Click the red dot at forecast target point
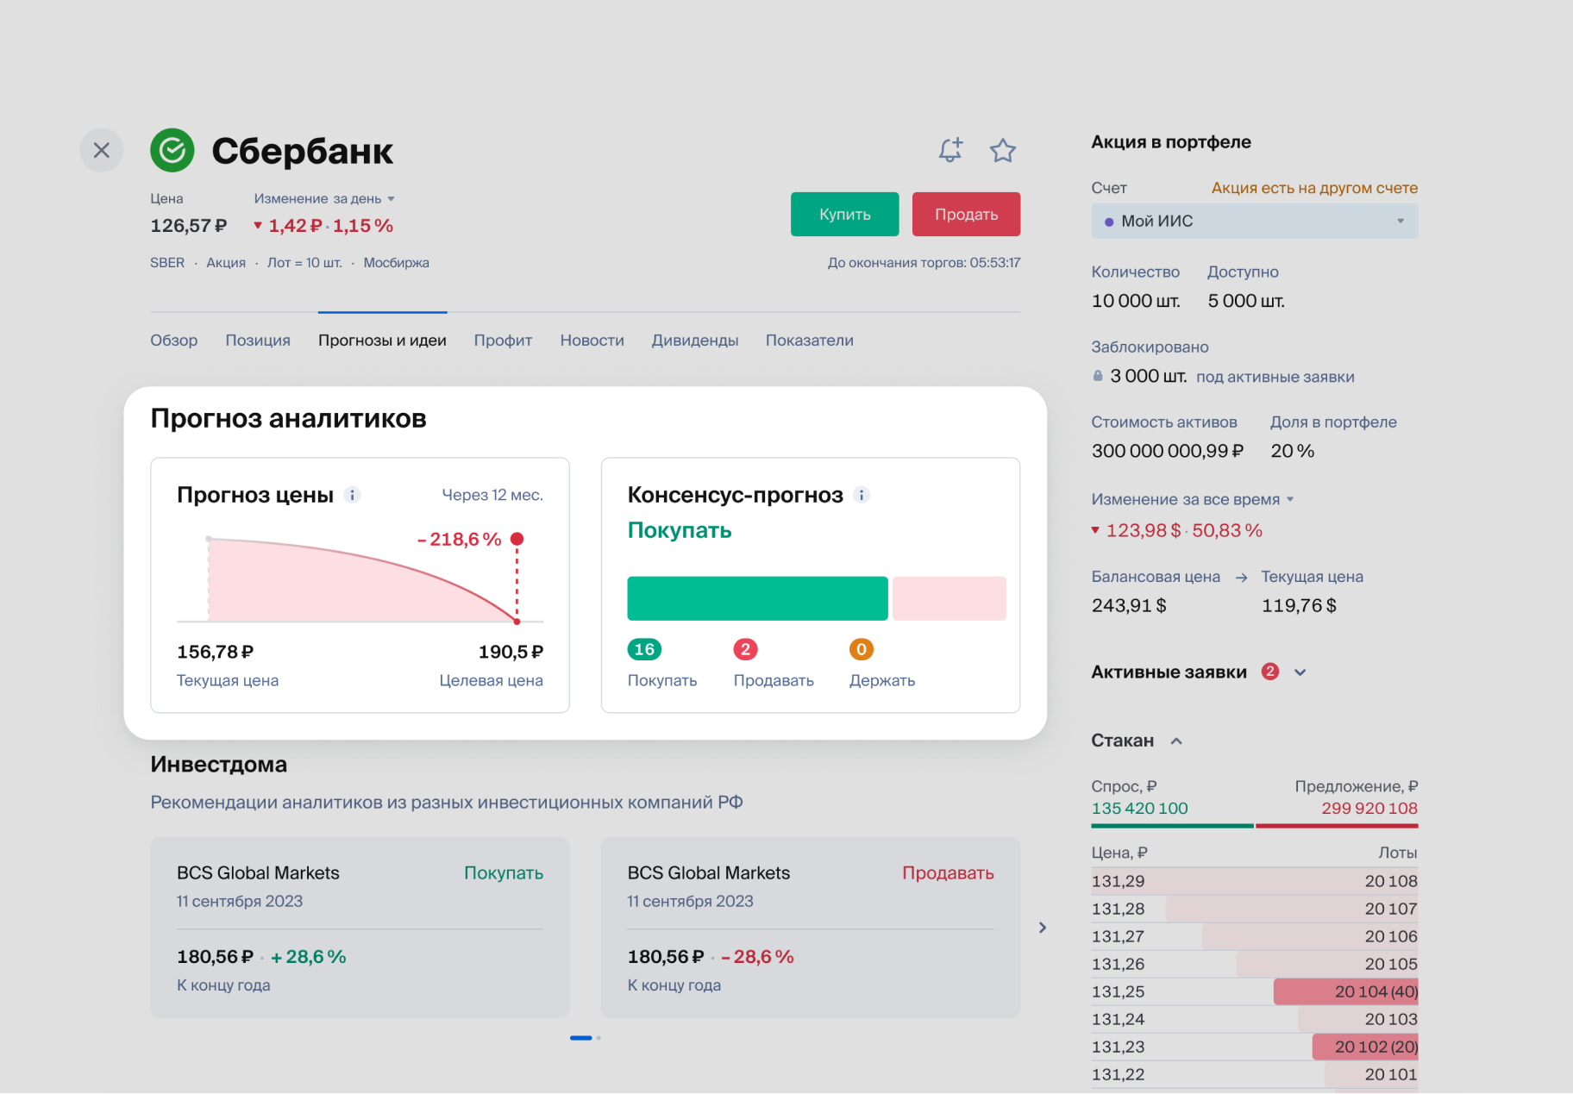The height and width of the screenshot is (1094, 1573). 517,539
